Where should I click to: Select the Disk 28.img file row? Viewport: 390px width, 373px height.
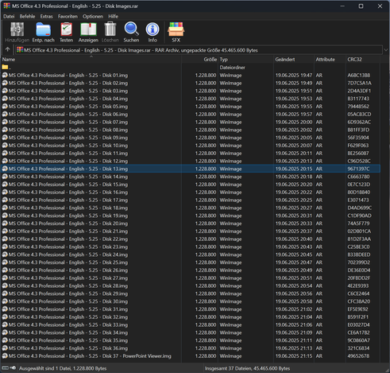click(191, 286)
